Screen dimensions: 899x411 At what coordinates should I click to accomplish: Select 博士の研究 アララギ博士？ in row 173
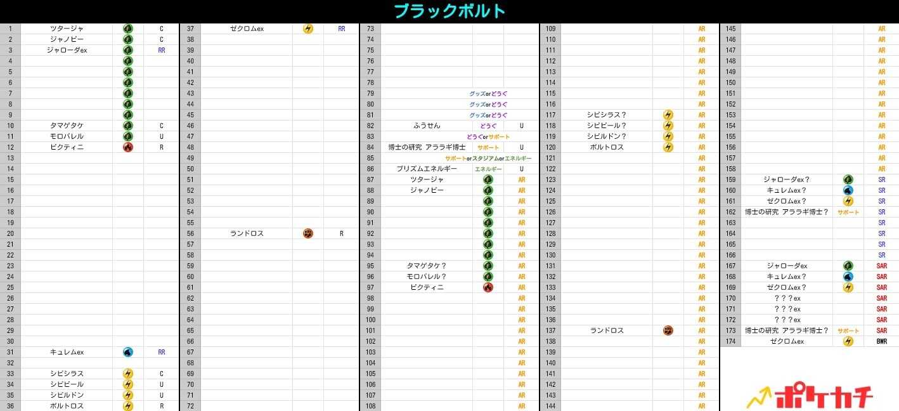pyautogui.click(x=787, y=330)
